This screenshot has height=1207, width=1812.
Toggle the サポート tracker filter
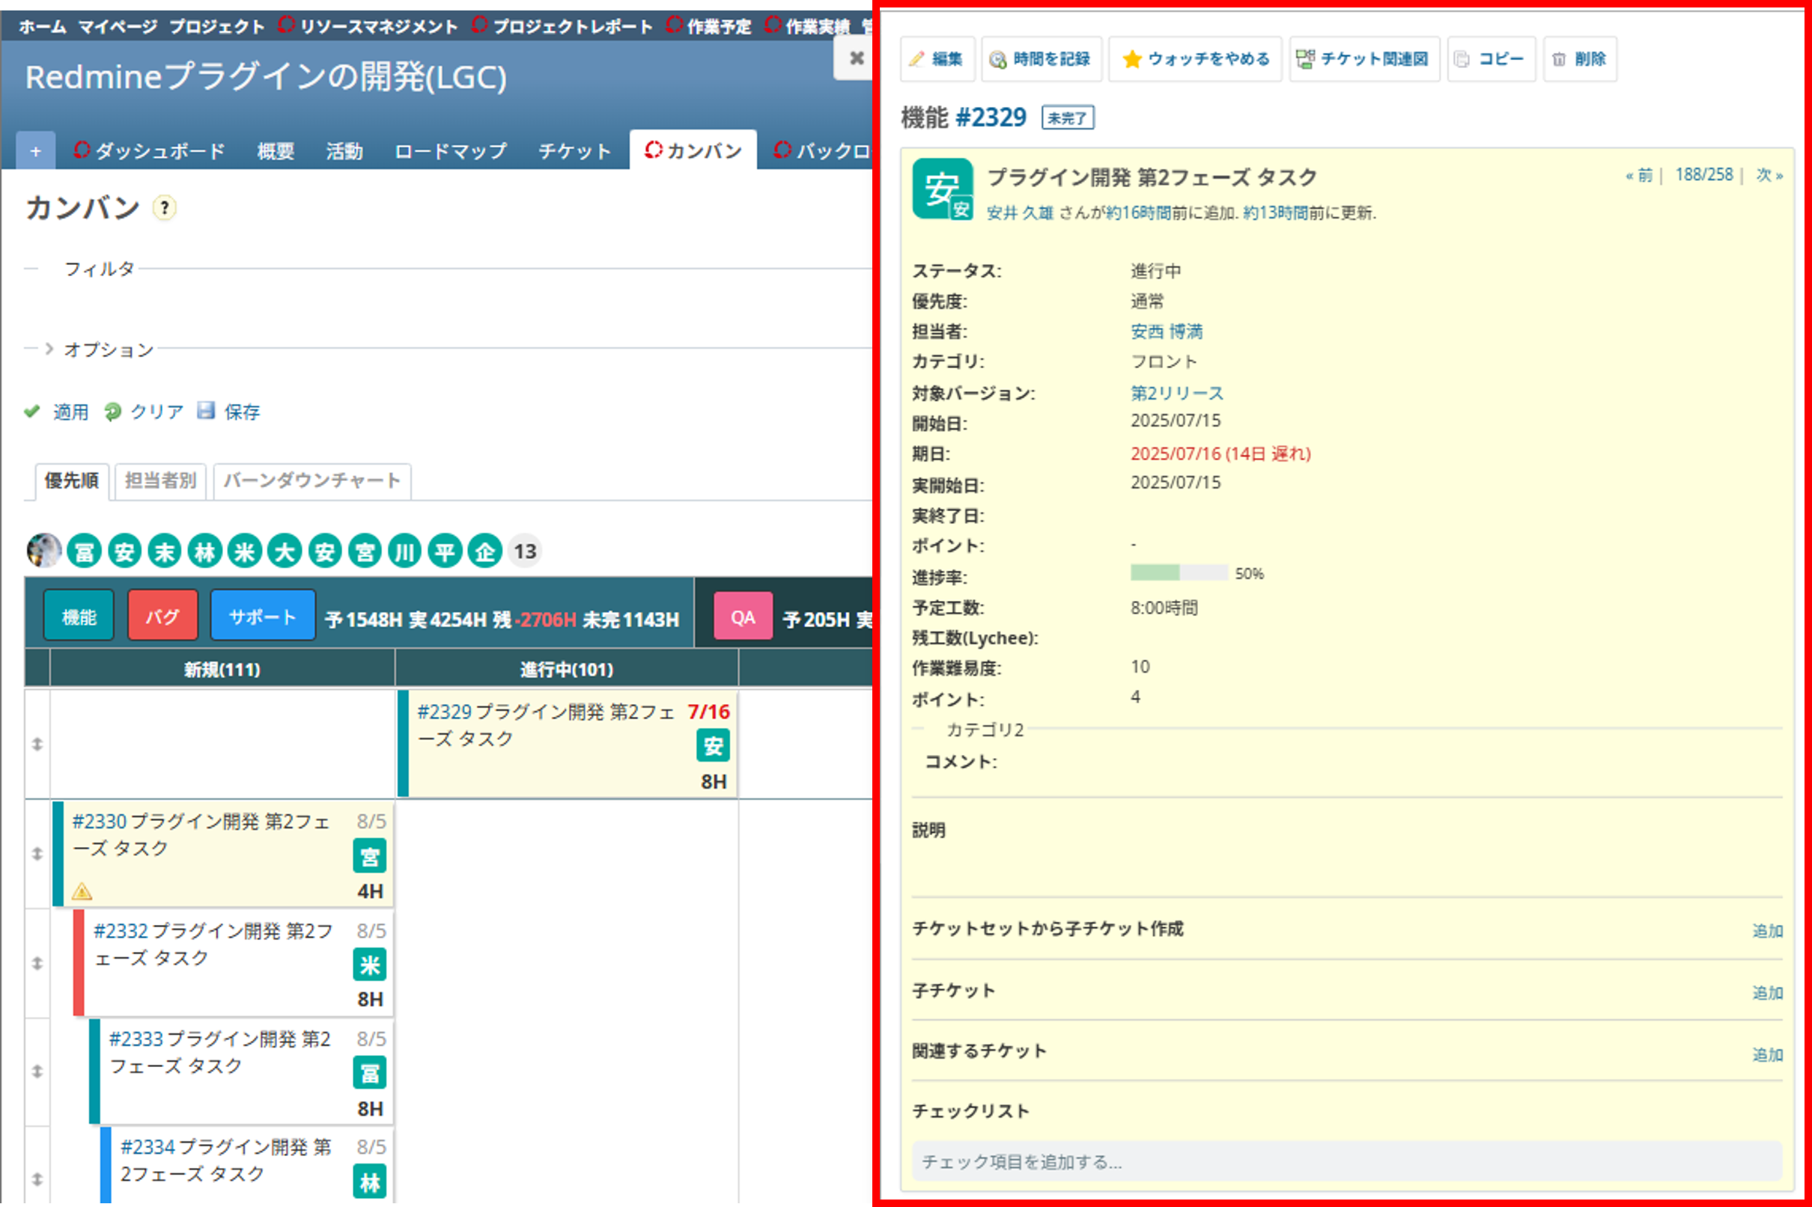pyautogui.click(x=263, y=616)
